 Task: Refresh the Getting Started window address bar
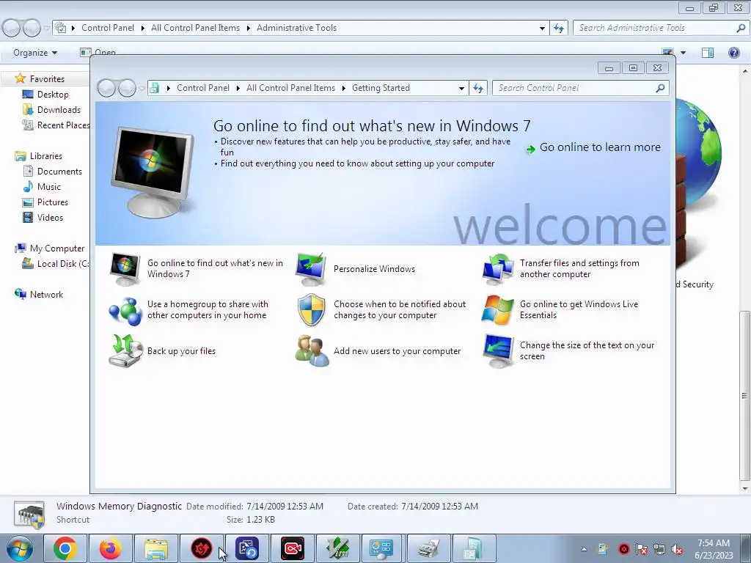(x=478, y=88)
